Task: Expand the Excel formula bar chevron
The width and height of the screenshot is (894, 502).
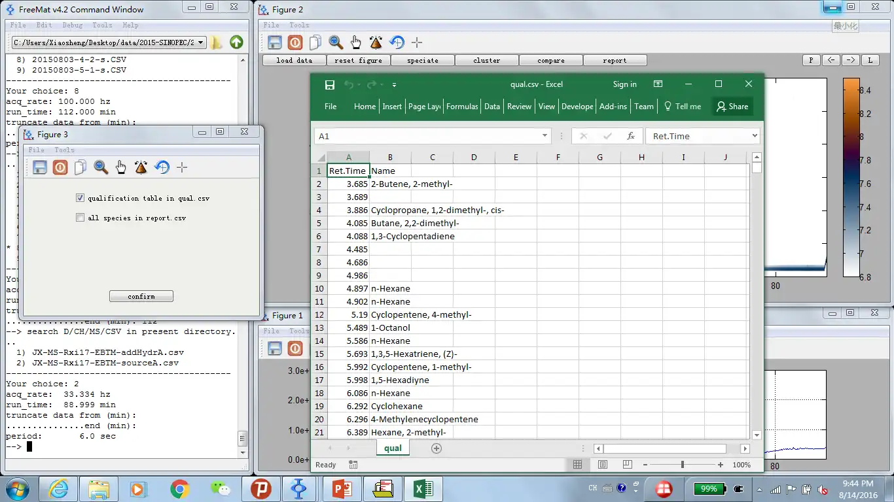Action: (755, 136)
